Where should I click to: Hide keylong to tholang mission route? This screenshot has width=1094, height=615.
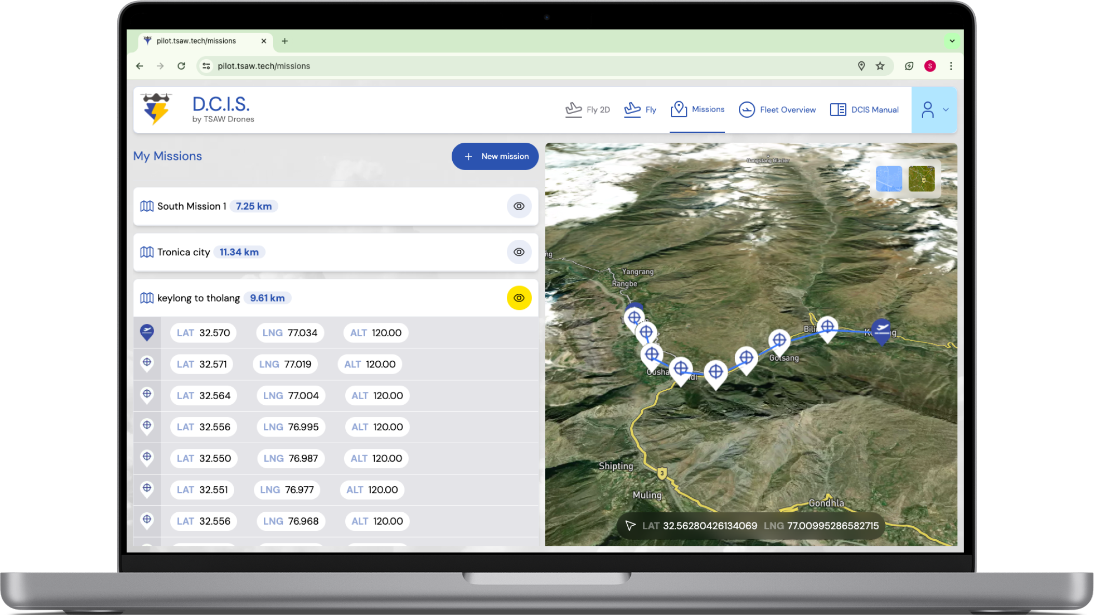518,298
